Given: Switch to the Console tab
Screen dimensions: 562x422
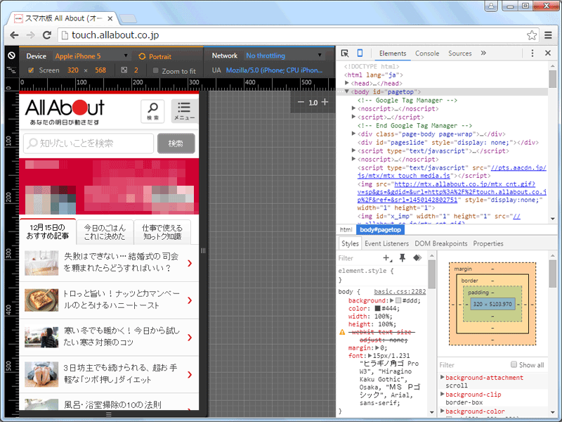Looking at the screenshot, I should point(426,53).
